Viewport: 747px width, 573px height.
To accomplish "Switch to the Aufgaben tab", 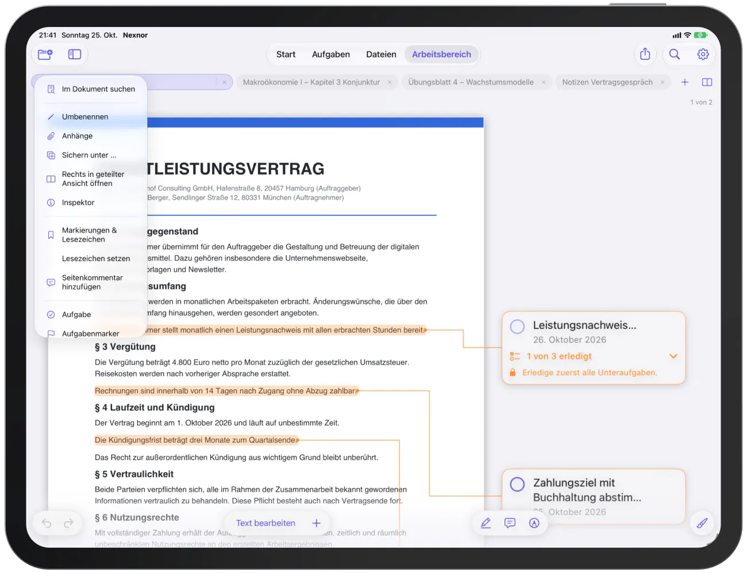I will [331, 55].
